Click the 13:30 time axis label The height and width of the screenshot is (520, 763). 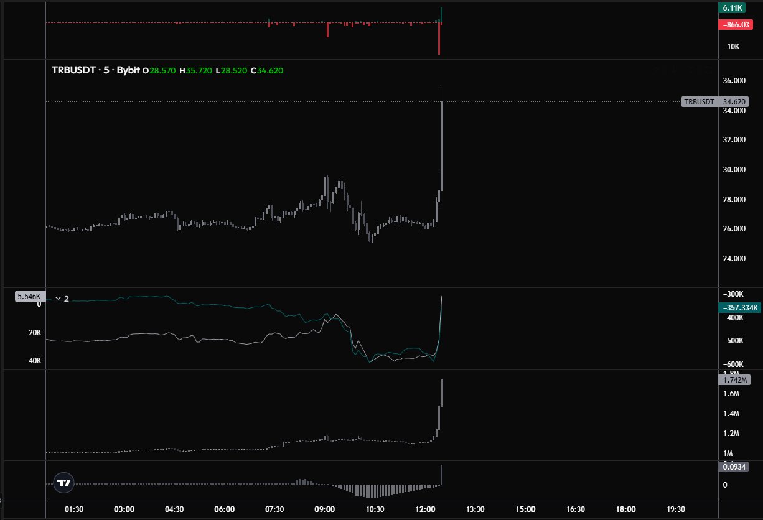point(475,509)
